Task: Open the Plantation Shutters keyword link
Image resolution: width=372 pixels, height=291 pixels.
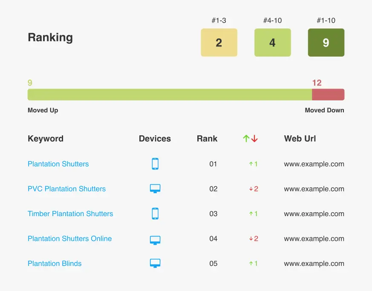Action: coord(58,164)
